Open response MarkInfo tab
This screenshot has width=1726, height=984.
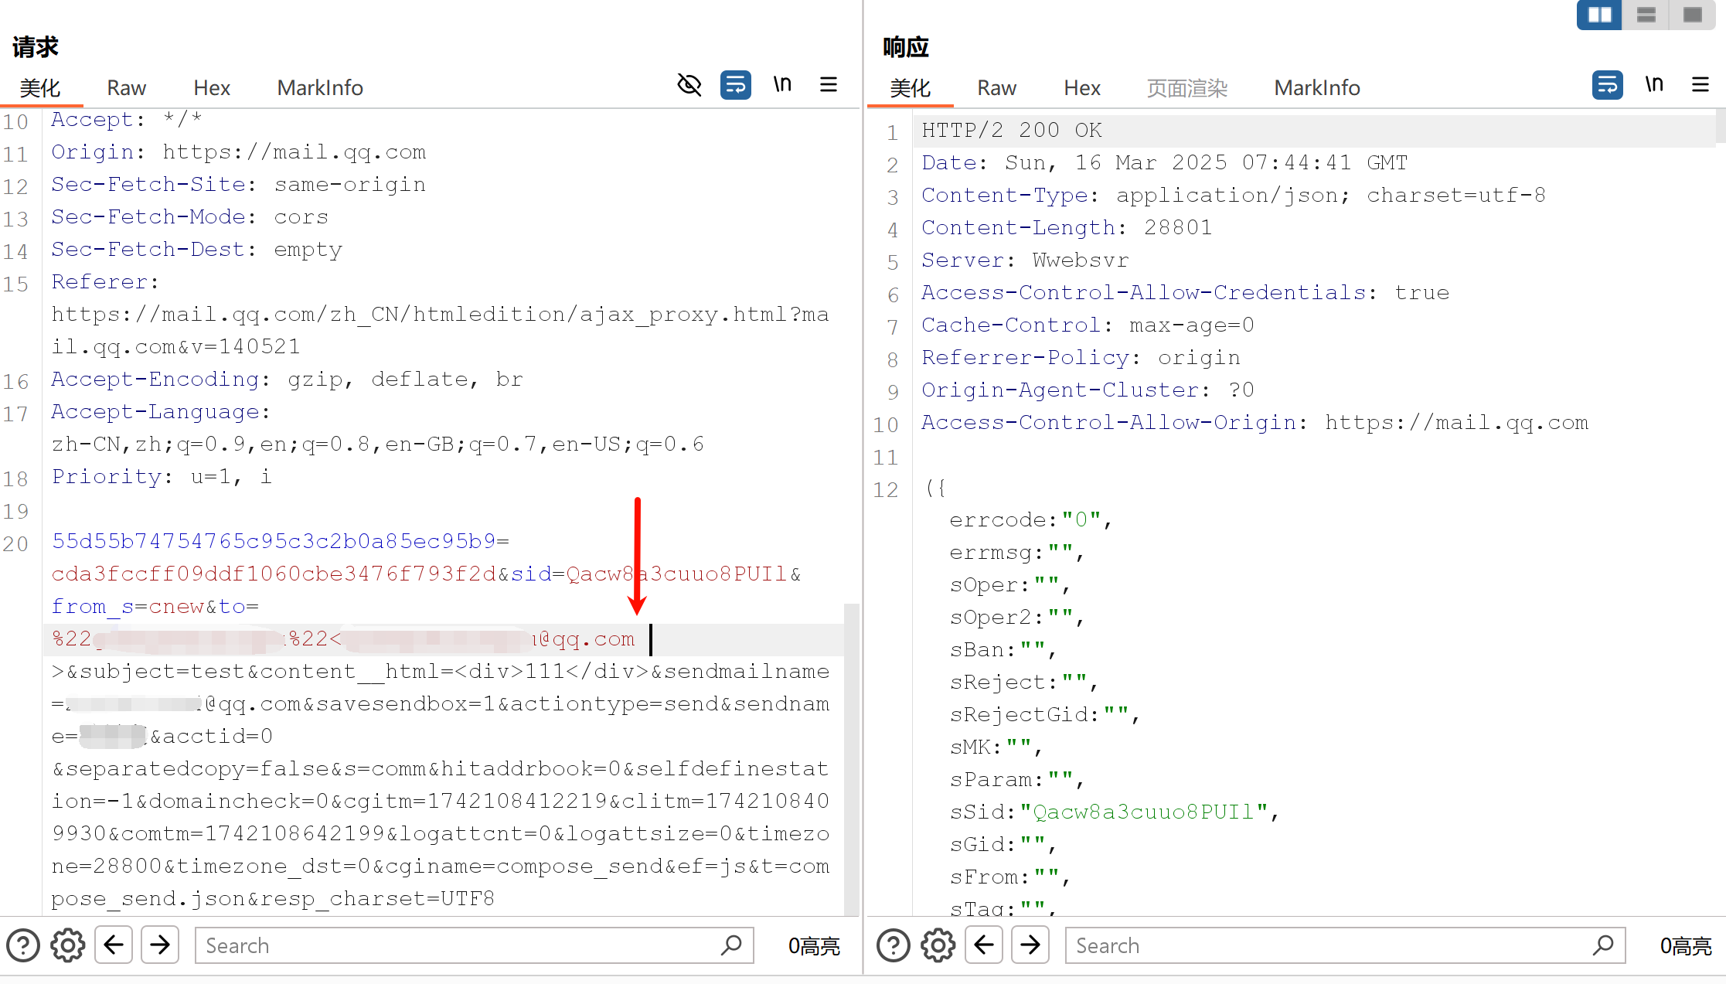pyautogui.click(x=1317, y=88)
